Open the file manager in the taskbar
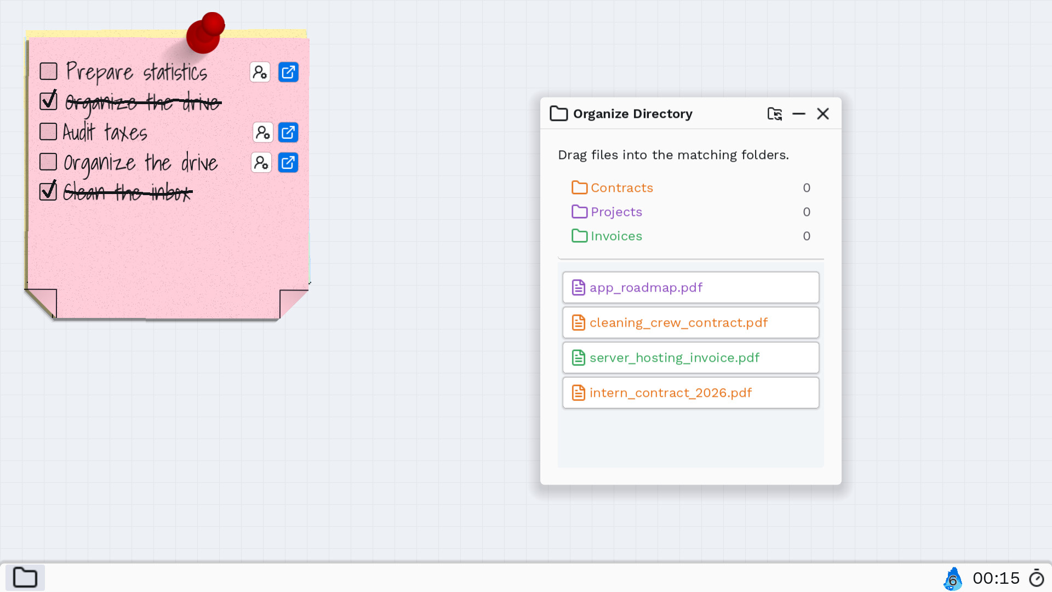Screen dimensions: 1052x592 point(25,578)
